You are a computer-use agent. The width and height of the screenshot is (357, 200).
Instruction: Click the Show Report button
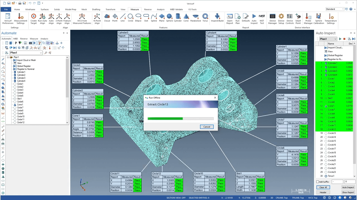pos(348,192)
